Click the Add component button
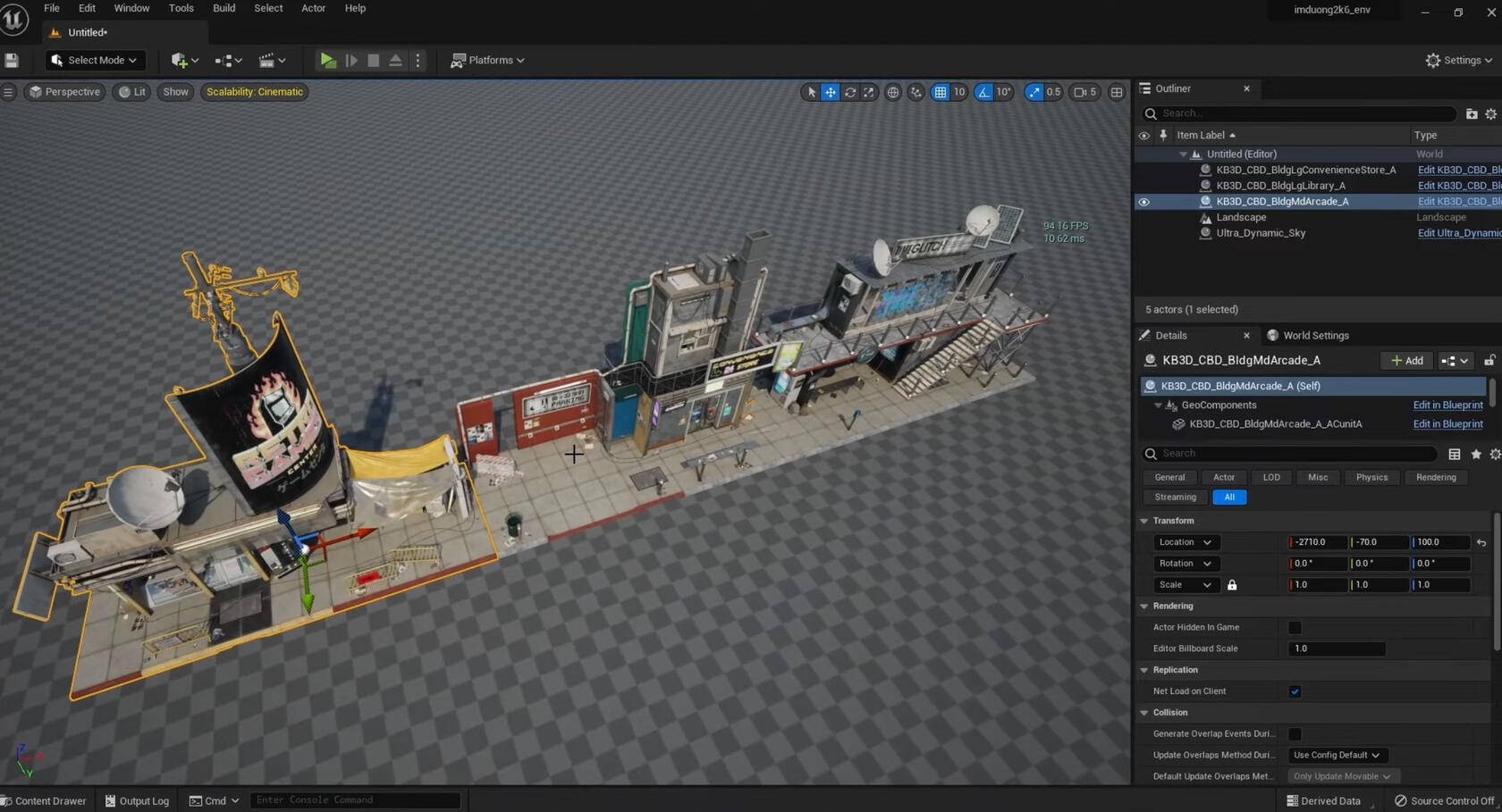Viewport: 1502px width, 812px height. [x=1407, y=361]
